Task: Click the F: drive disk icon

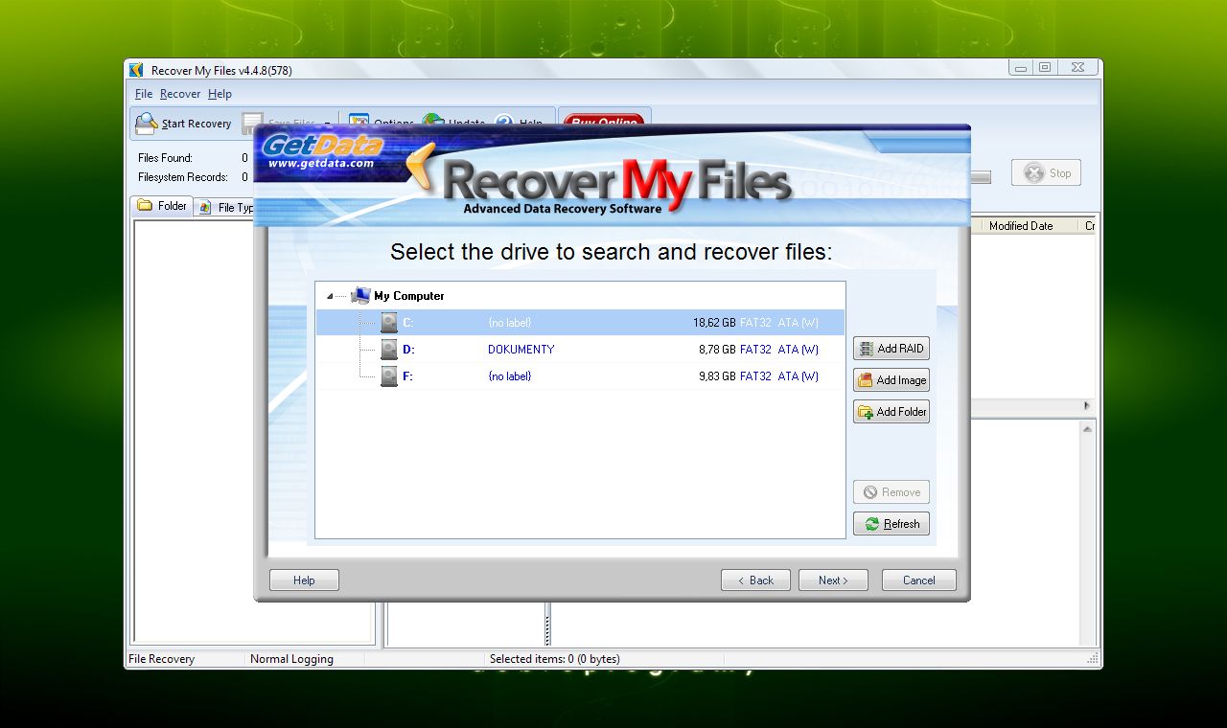Action: point(389,375)
